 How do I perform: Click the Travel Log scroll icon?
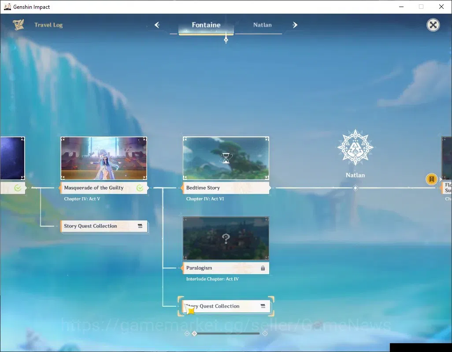(x=18, y=25)
